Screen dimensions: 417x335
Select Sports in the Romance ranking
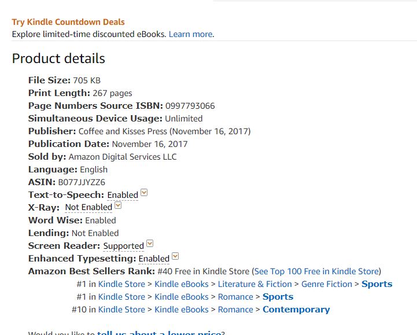click(x=278, y=297)
